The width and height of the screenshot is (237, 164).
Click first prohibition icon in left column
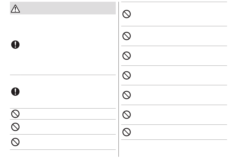click(15, 114)
